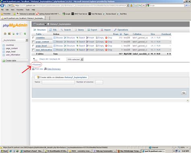Click the Empty icon in countries row
The height and width of the screenshot is (153, 191).
point(97,38)
